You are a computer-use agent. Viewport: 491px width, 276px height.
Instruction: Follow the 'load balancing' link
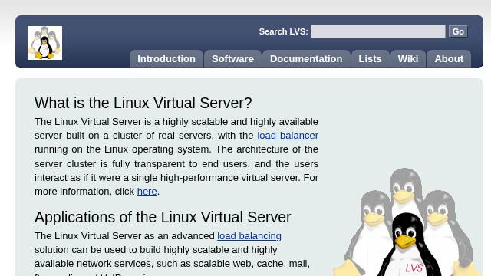[x=249, y=235]
